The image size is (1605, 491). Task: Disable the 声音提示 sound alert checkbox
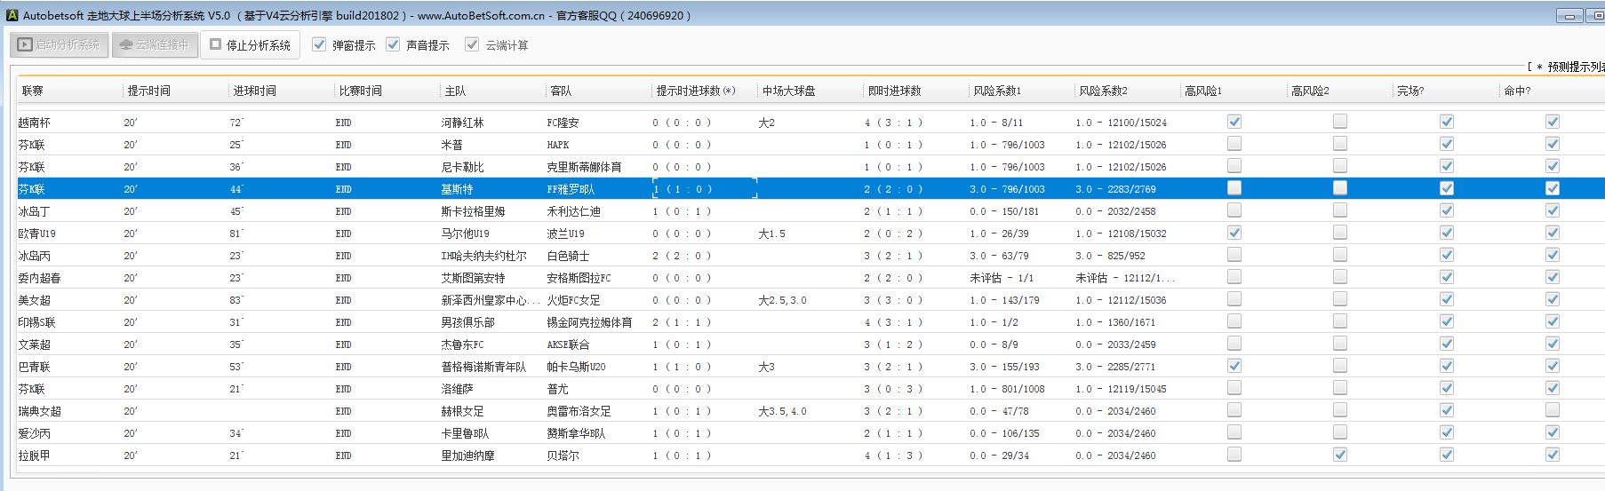click(394, 44)
